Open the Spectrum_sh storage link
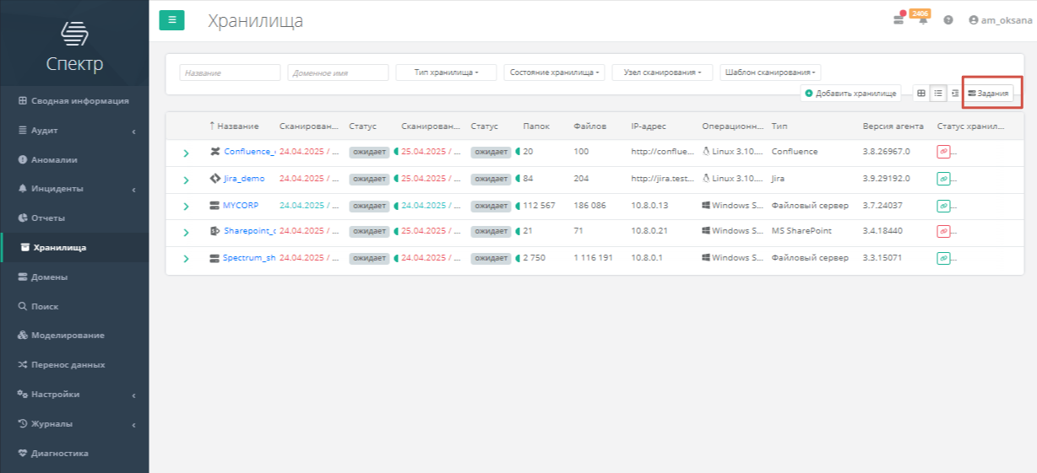Image resolution: width=1037 pixels, height=473 pixels. point(250,257)
